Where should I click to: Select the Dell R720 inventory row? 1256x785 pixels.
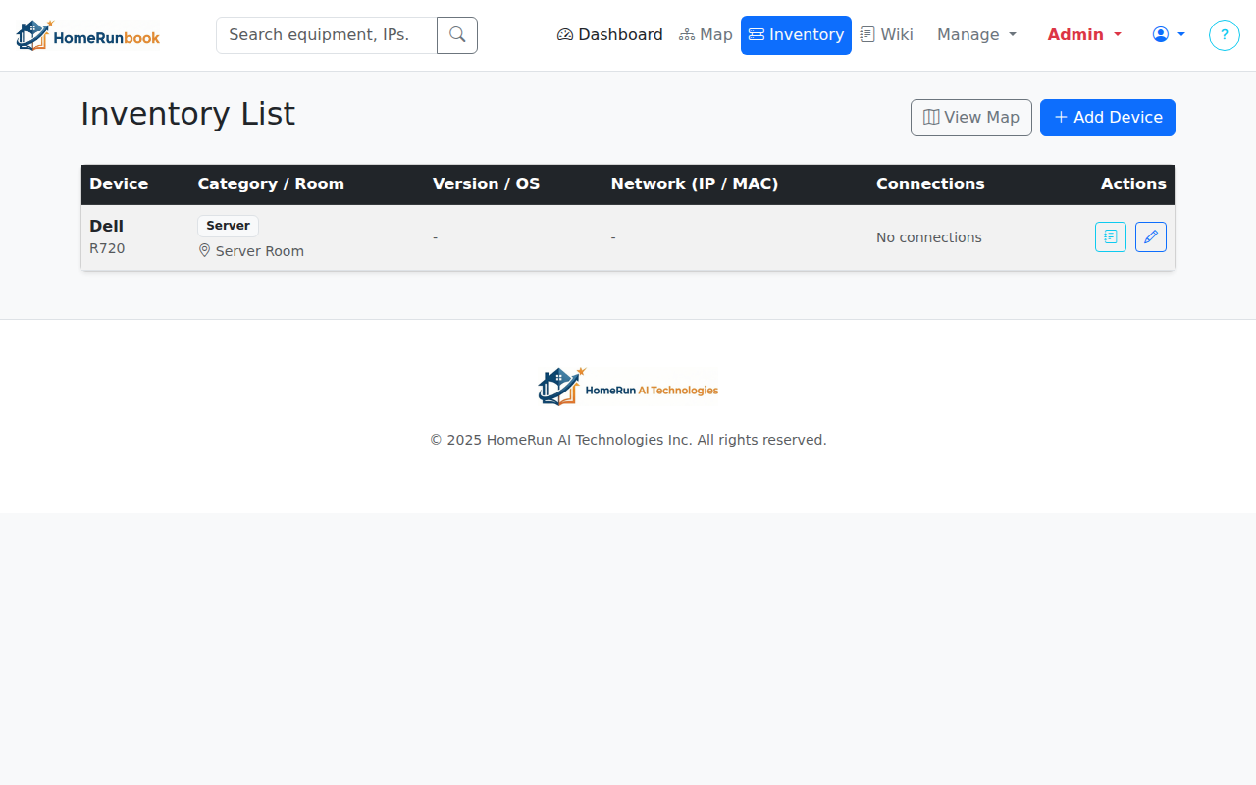pyautogui.click(x=491, y=236)
